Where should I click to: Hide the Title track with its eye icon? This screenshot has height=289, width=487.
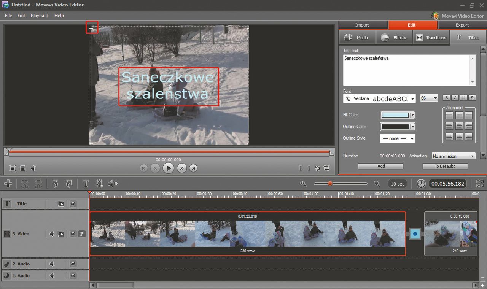pos(73,204)
